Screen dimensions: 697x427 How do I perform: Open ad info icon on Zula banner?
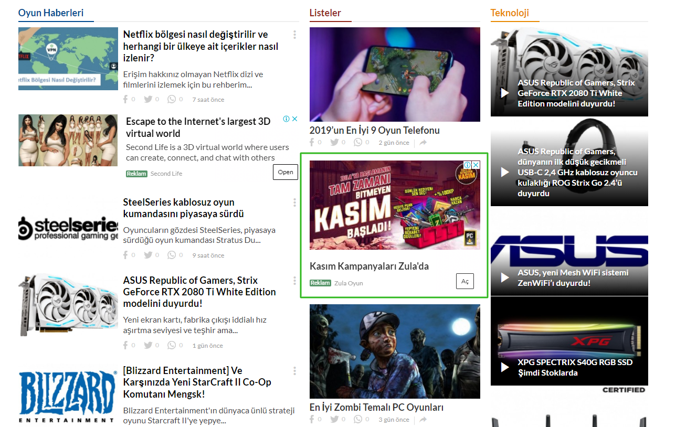pos(468,165)
